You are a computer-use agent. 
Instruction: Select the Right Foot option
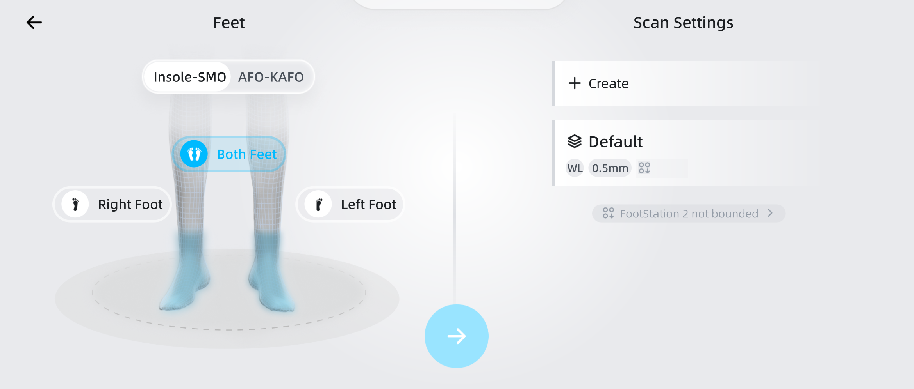point(130,204)
